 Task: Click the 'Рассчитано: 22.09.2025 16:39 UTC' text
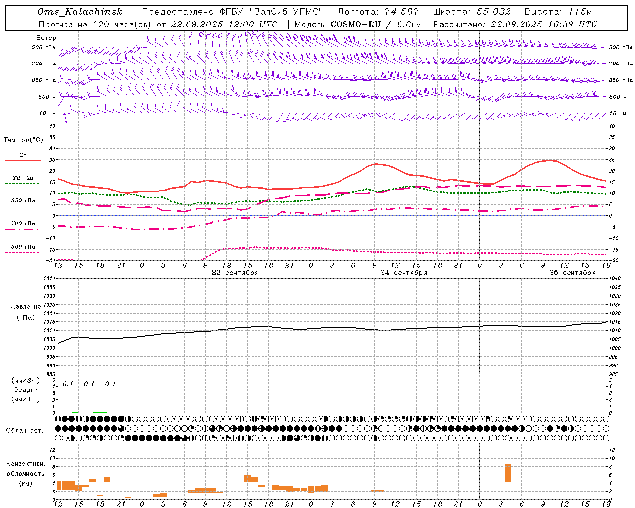(515, 24)
